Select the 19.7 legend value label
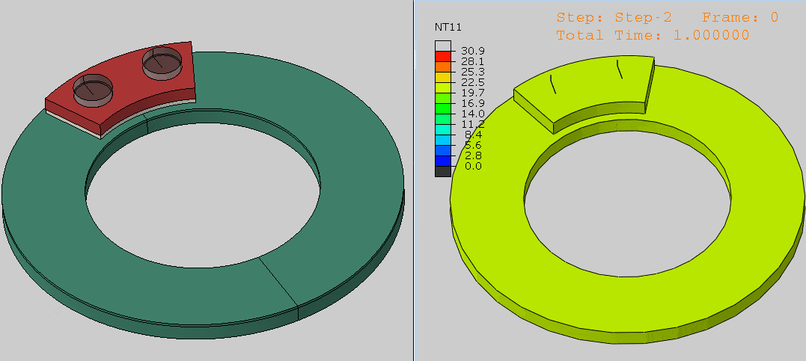806x361 pixels. (x=472, y=93)
